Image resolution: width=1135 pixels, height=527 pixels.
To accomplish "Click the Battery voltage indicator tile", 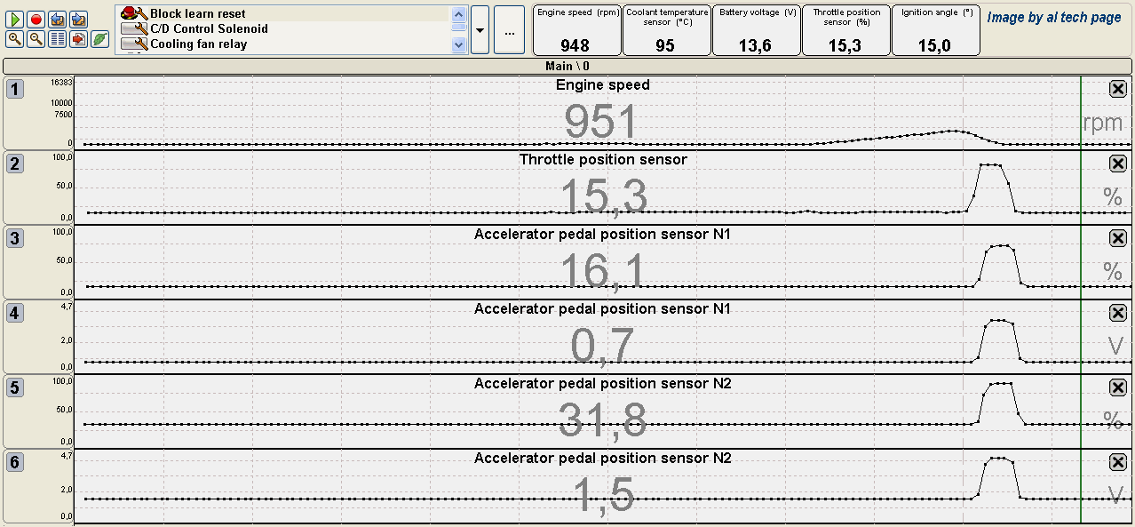I will [x=756, y=30].
